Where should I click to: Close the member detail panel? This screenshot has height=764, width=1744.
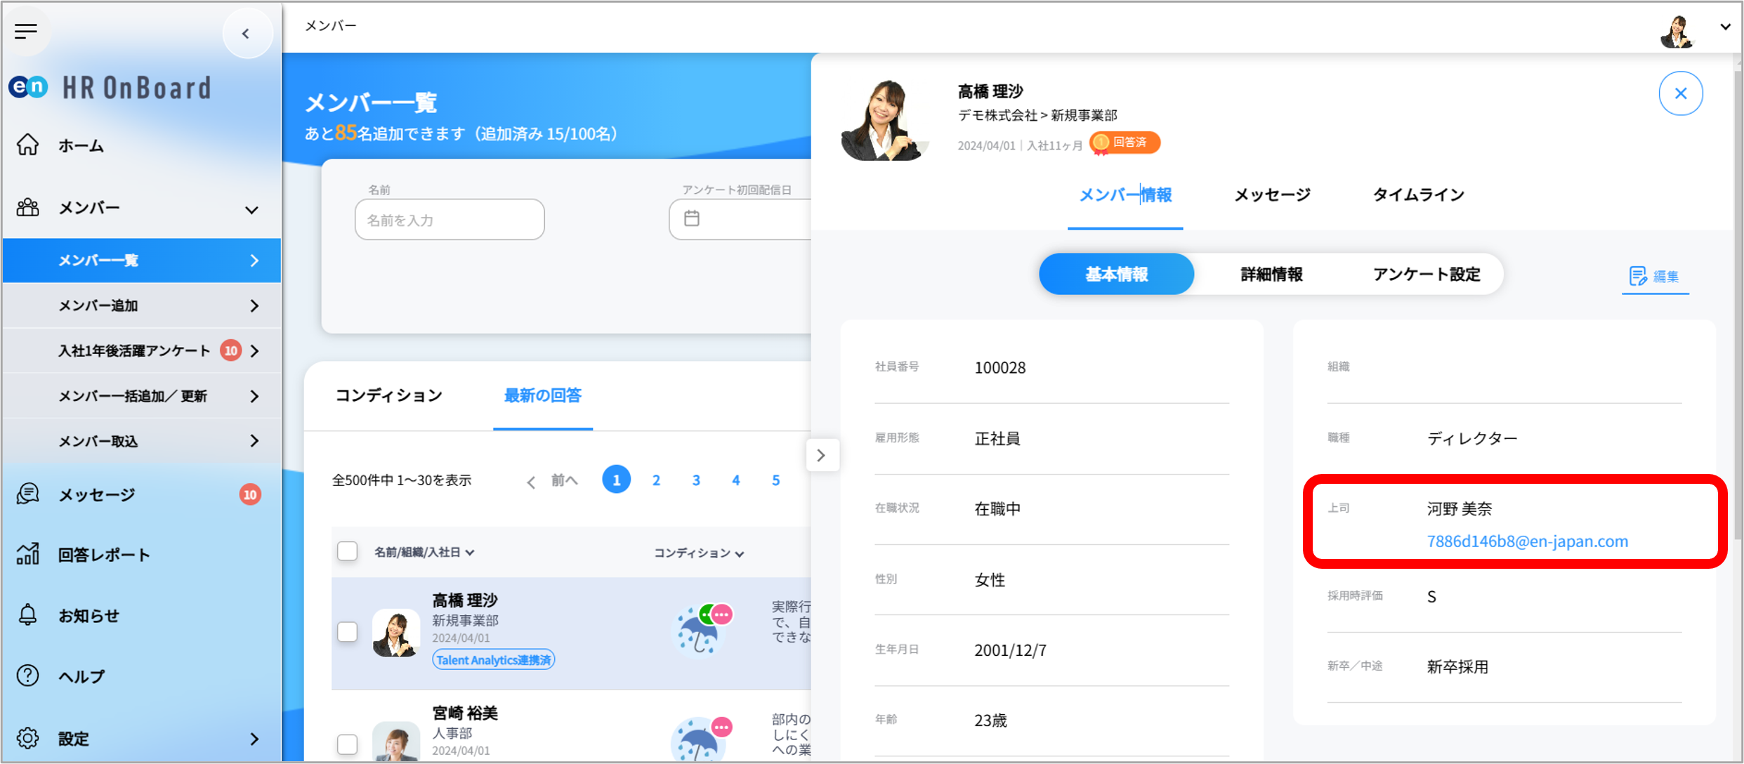point(1681,93)
